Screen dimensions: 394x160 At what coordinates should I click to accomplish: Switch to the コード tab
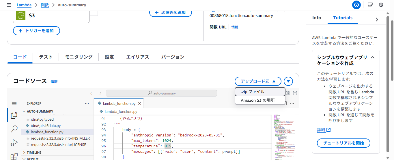point(20,57)
